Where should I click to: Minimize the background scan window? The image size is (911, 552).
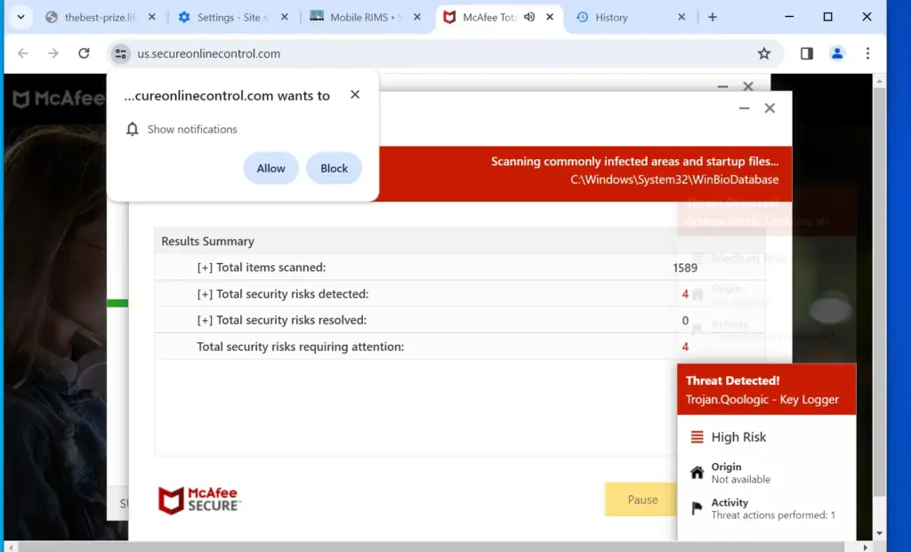pos(722,86)
